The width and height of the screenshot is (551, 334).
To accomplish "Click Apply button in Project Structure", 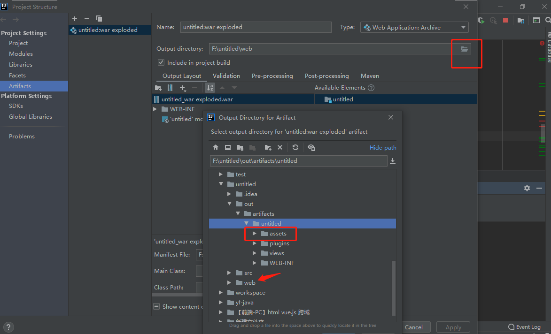I will pyautogui.click(x=453, y=327).
